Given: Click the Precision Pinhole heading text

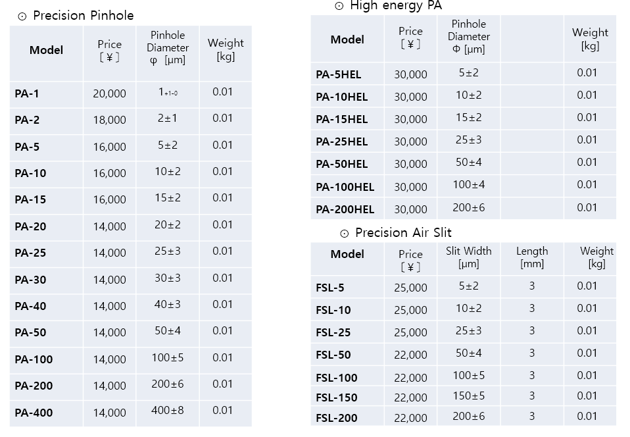Looking at the screenshot, I should click(x=83, y=16).
